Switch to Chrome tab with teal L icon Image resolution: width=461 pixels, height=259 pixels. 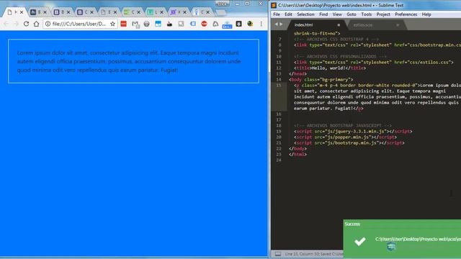(x=155, y=12)
